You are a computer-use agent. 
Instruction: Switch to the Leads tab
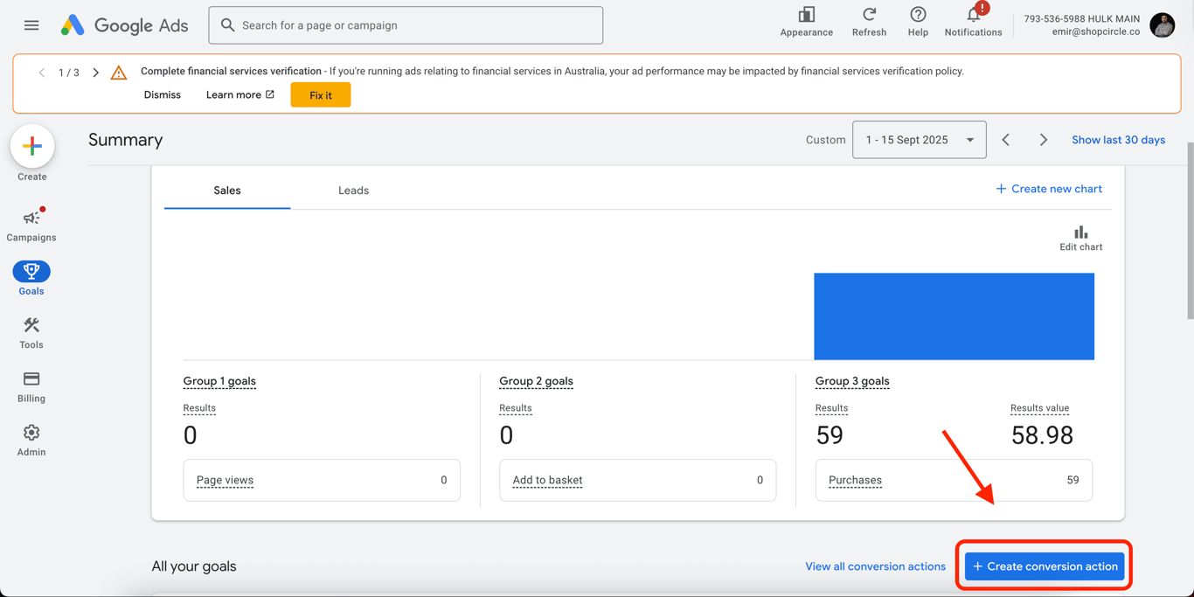(353, 191)
